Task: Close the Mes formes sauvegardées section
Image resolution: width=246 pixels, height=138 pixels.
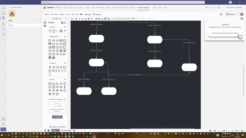Action: (65, 99)
